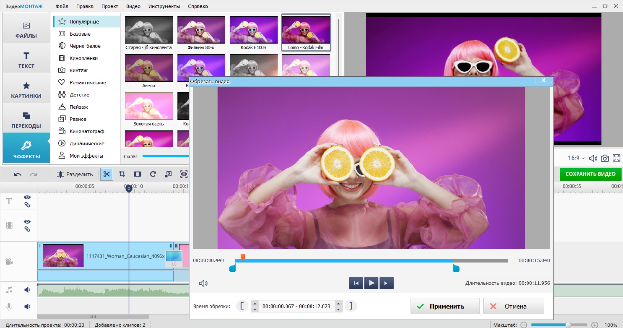
Task: Go to previous frame in trim dialog
Action: pos(356,283)
